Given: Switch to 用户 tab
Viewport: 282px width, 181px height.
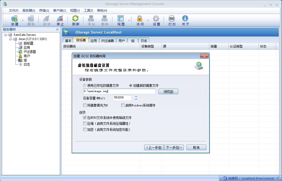Looking at the screenshot, I should (x=122, y=41).
